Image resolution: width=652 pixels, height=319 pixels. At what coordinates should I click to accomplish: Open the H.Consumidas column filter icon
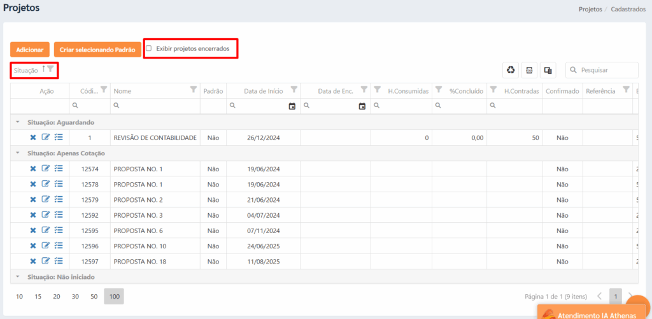[x=377, y=89]
